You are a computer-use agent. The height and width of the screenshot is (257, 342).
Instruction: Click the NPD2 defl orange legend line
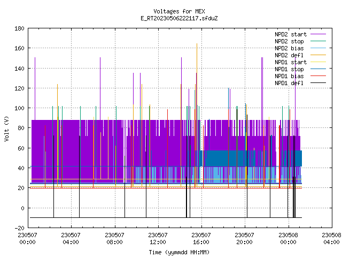tap(318, 55)
